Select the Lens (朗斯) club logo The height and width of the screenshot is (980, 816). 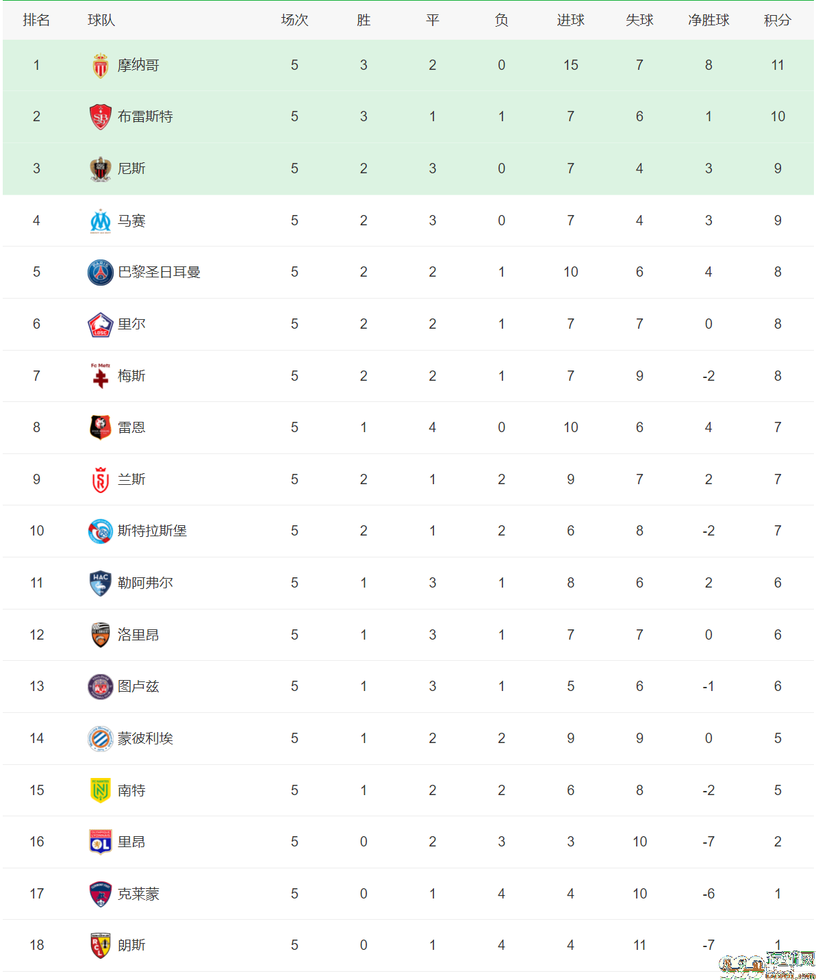coord(101,946)
